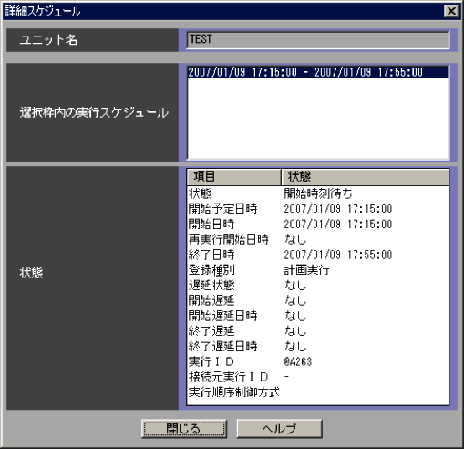Click the なし value of 再実行開始日時
Viewport: 464px width, 449px height.
(295, 239)
